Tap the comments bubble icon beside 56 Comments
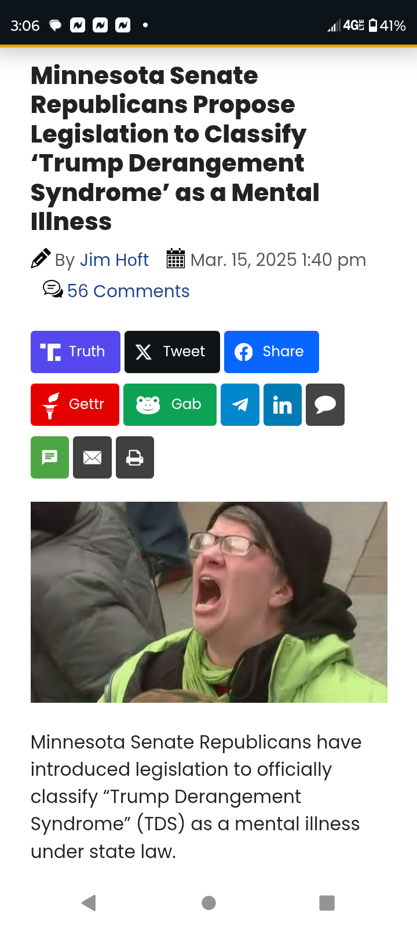Image resolution: width=417 pixels, height=927 pixels. [53, 289]
